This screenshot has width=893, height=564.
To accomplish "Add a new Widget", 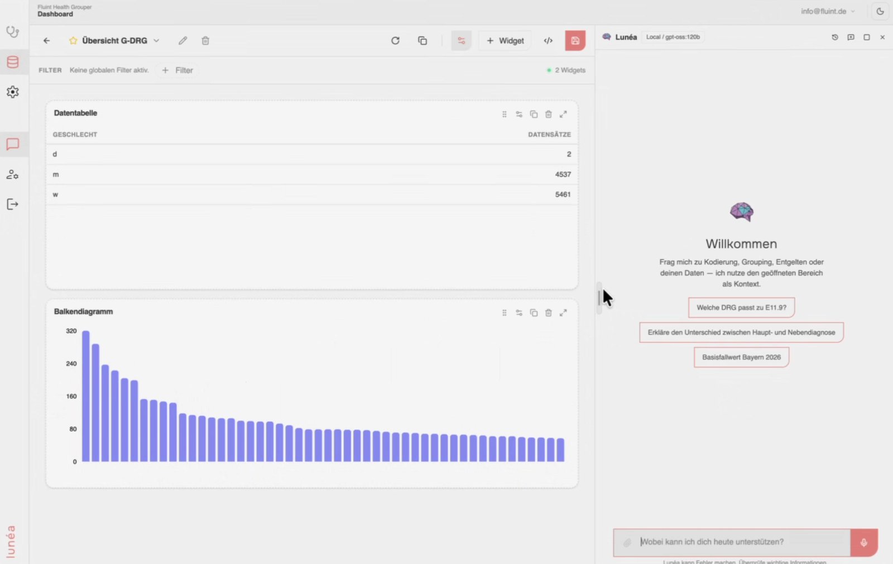I will 505,41.
